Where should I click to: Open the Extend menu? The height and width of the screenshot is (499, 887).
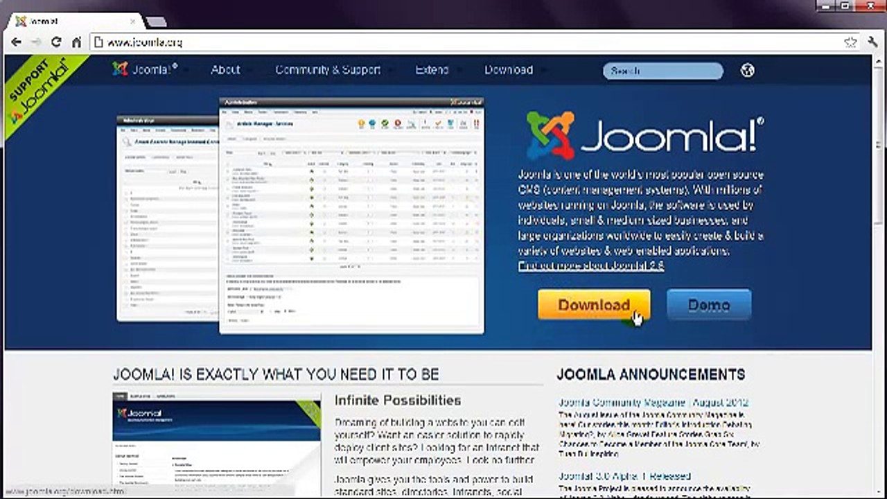coord(432,69)
